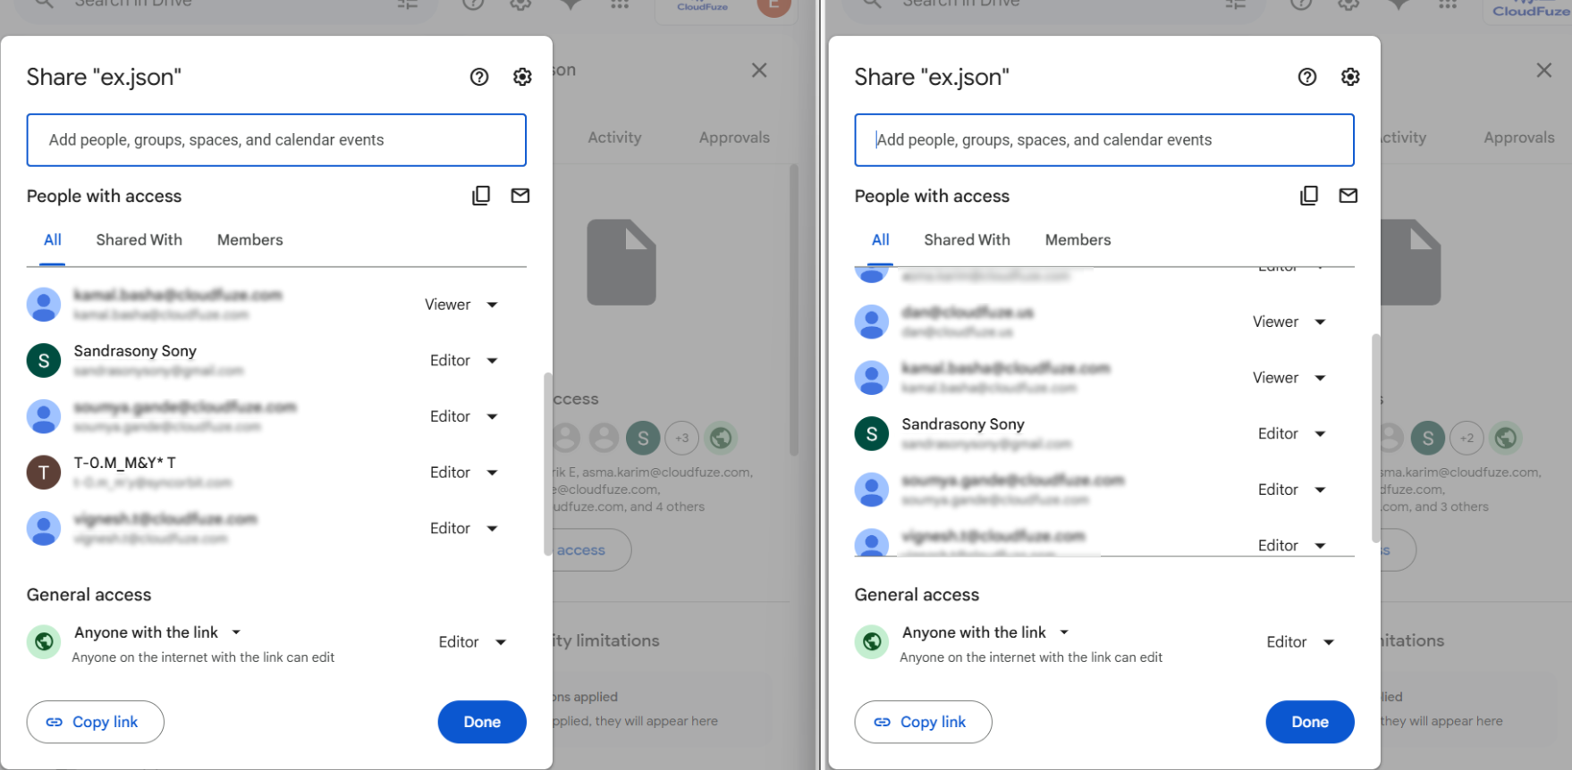
Task: Switch to Shared With tab in right dialog
Action: 968,240
